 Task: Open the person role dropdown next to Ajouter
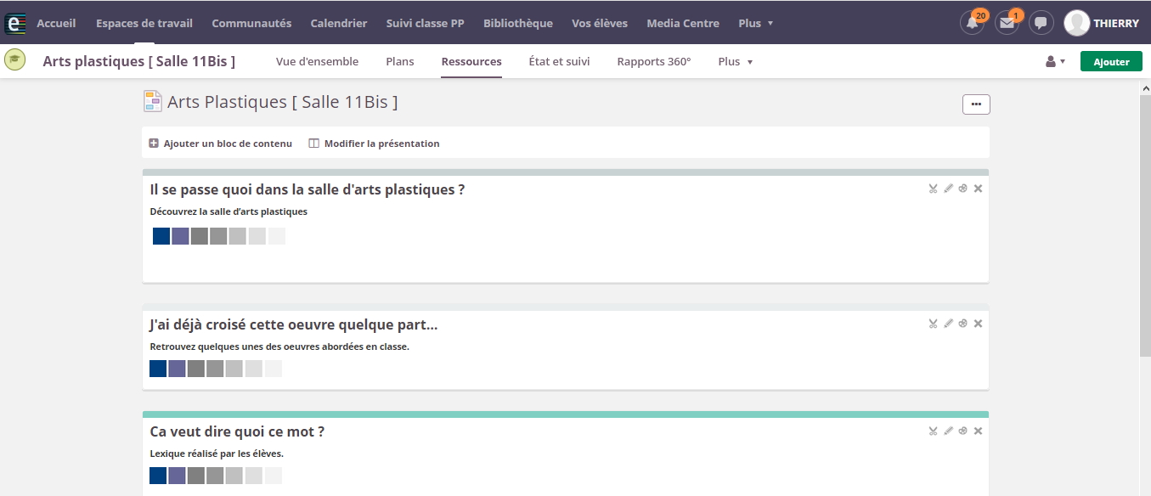[x=1054, y=61]
